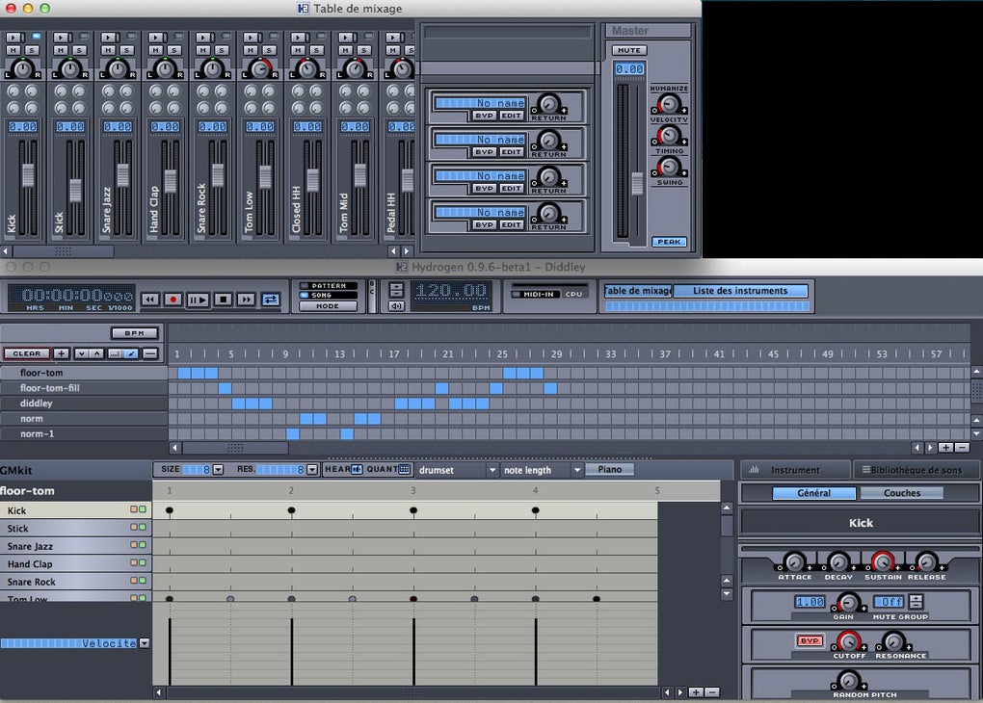
Task: Open the pattern SIZE dropdown
Action: [x=218, y=470]
